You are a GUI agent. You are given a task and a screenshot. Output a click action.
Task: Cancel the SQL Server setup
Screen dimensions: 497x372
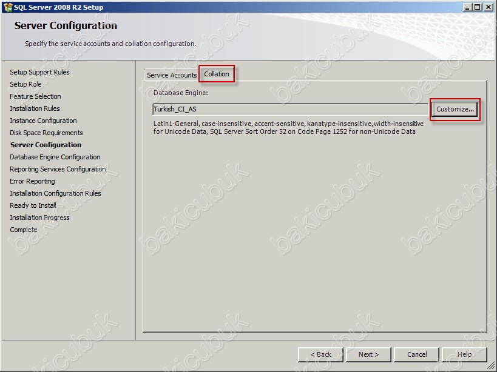(417, 354)
